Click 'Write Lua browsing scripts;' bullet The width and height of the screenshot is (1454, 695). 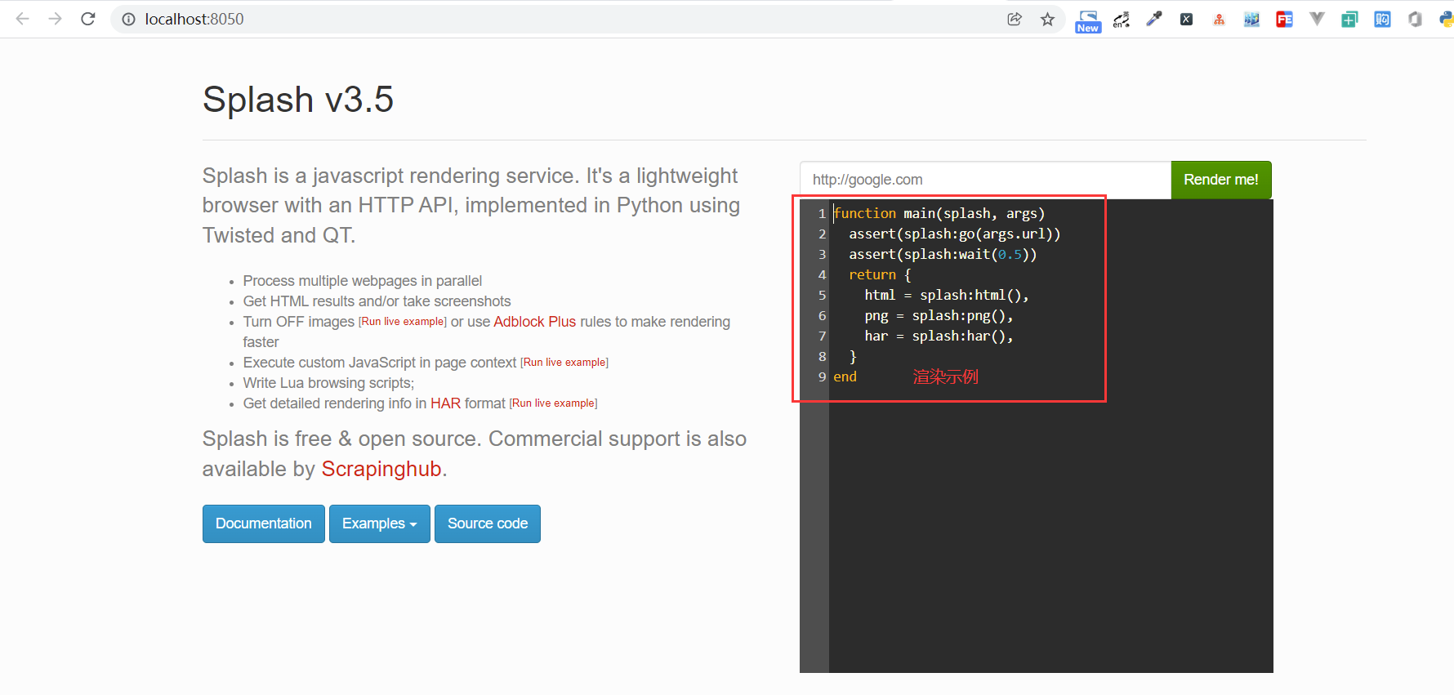328,383
